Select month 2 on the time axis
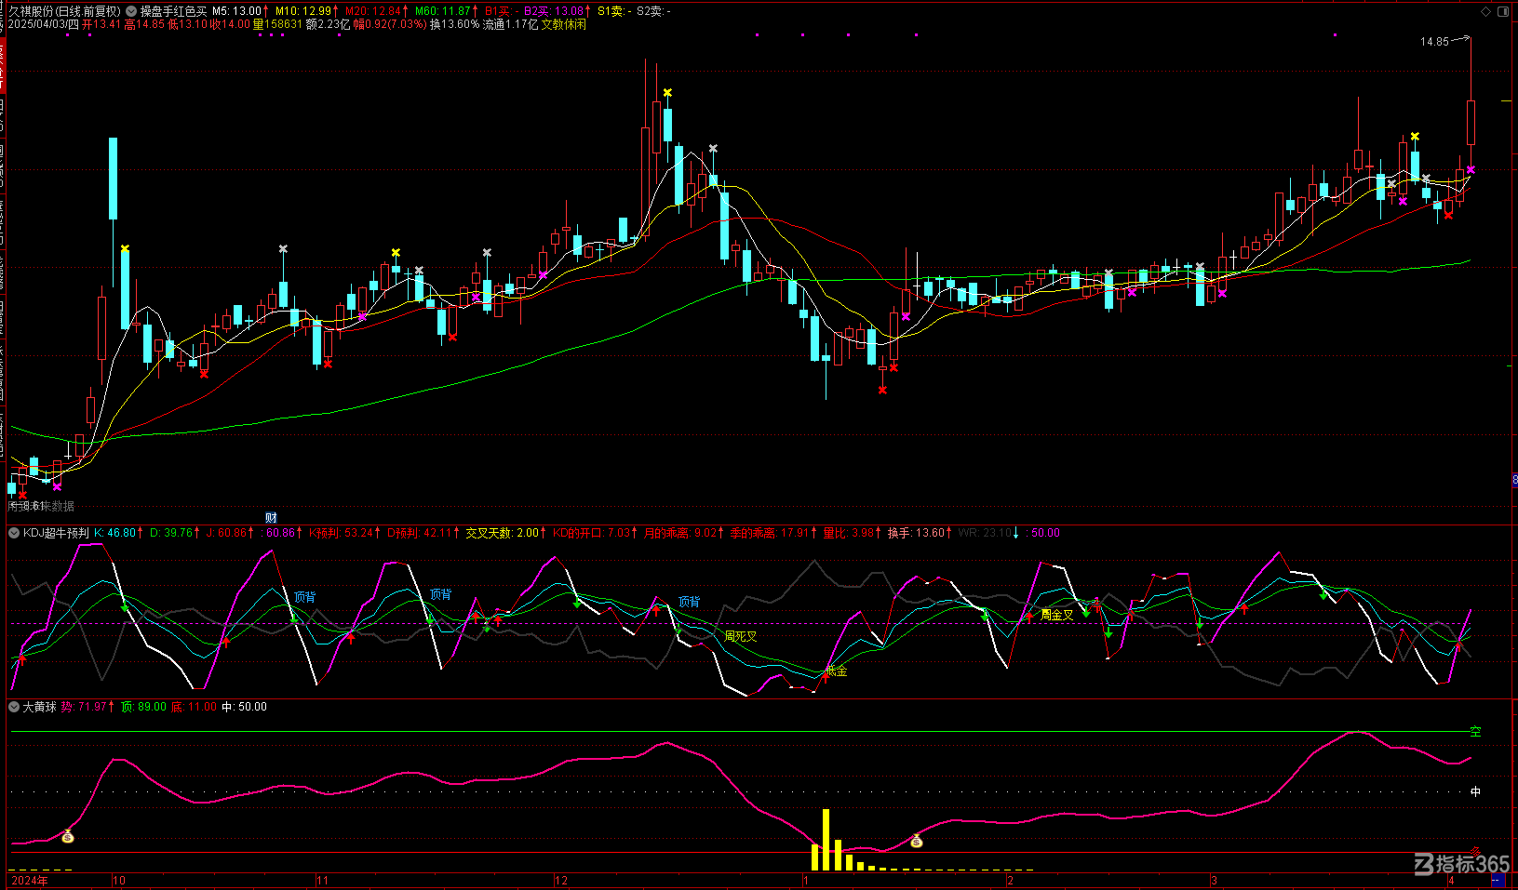The image size is (1518, 890). tap(1010, 880)
